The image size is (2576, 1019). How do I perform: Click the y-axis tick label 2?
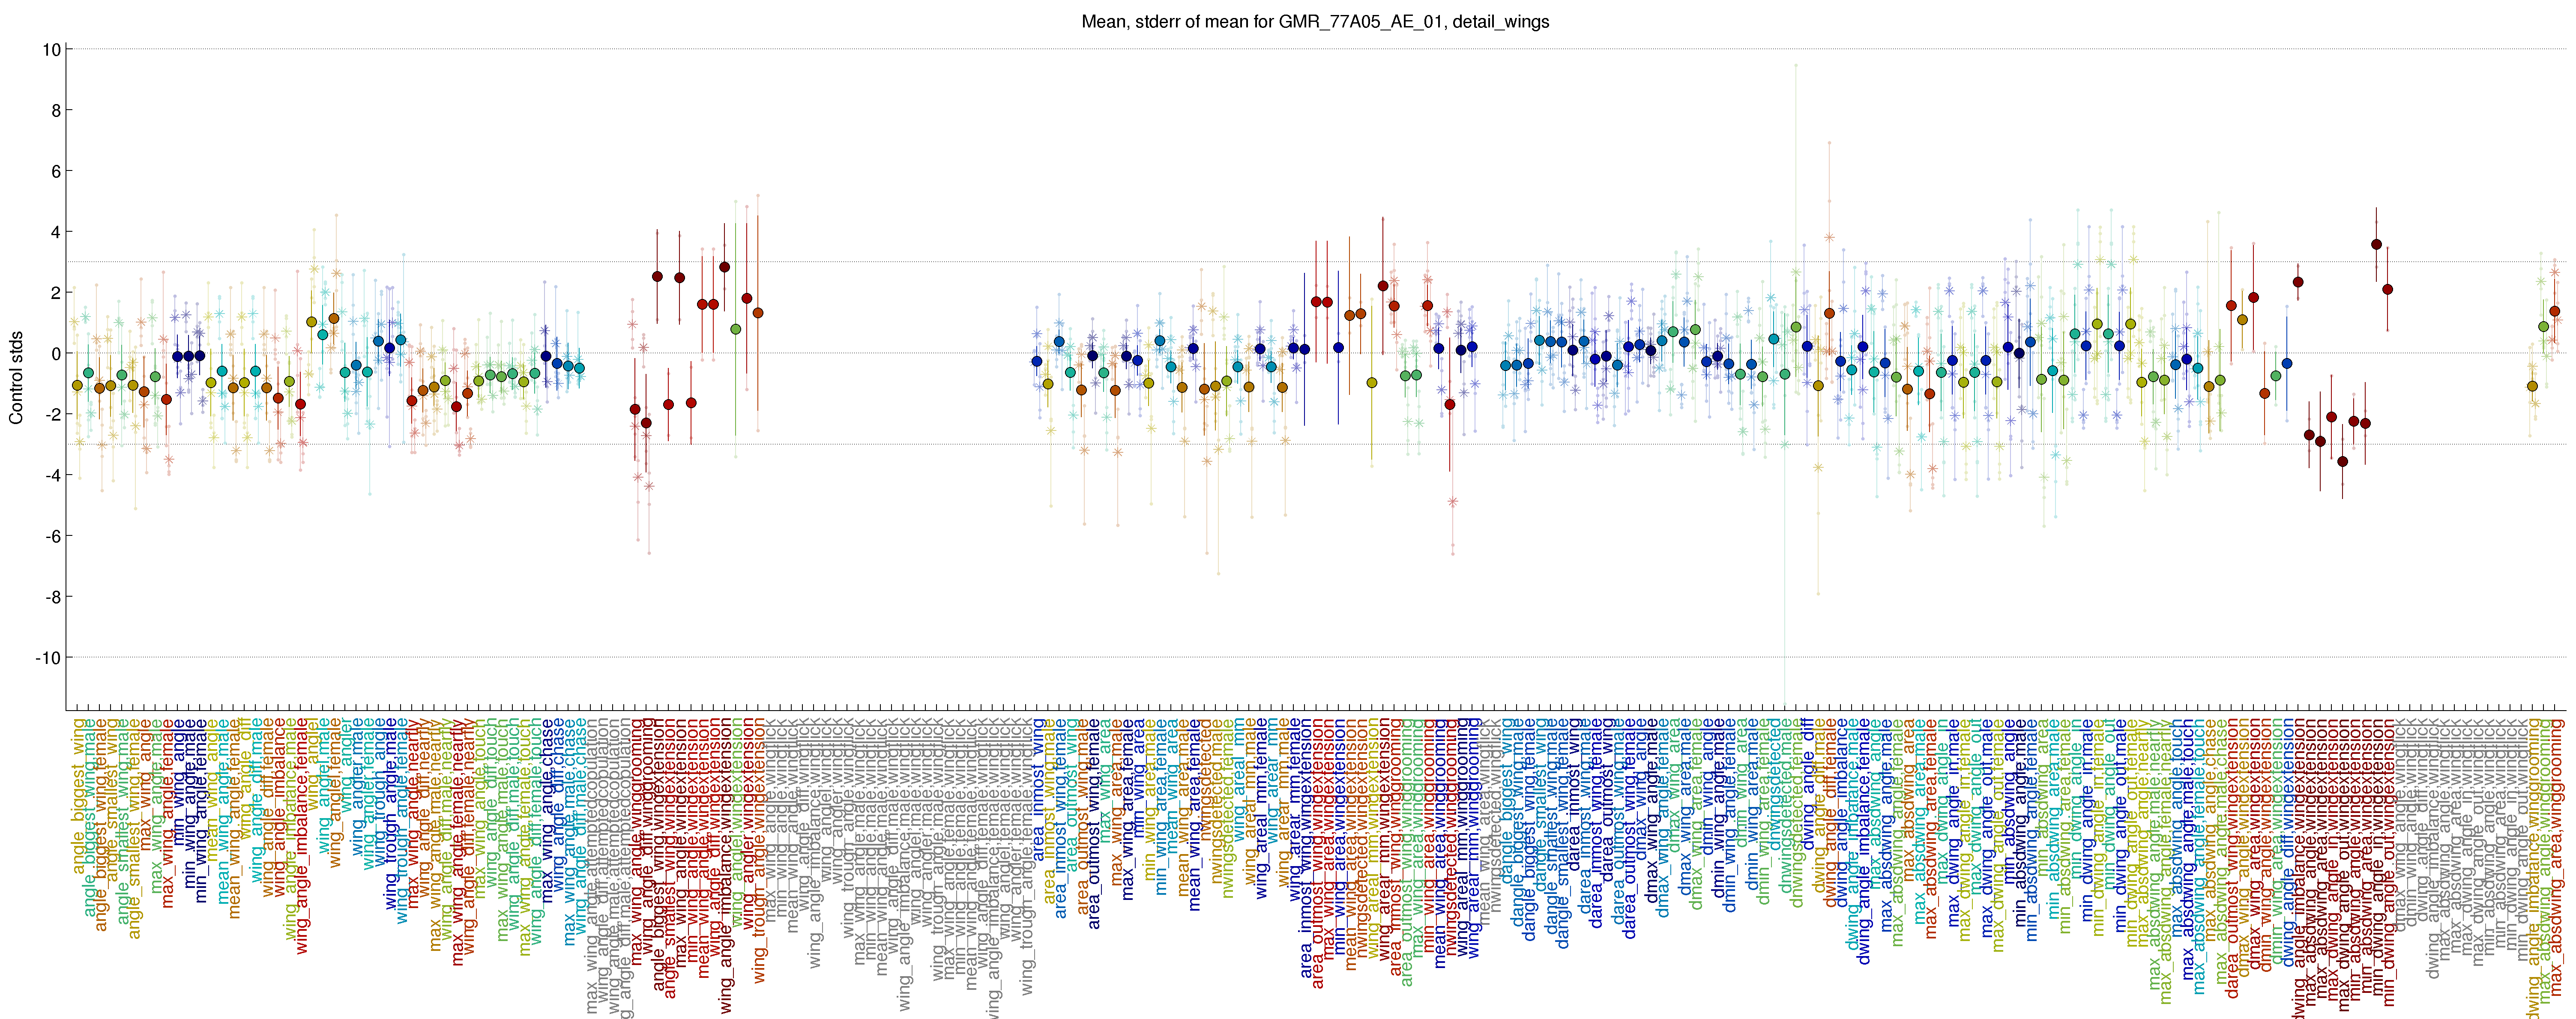pyautogui.click(x=56, y=293)
